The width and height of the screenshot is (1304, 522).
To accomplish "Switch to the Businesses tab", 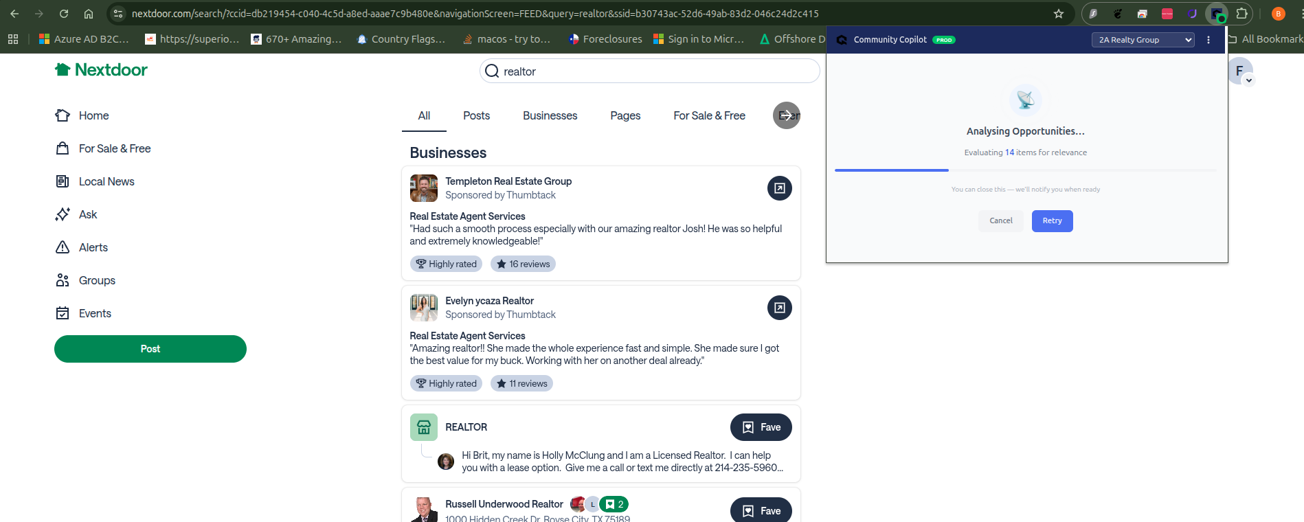I will coord(550,115).
